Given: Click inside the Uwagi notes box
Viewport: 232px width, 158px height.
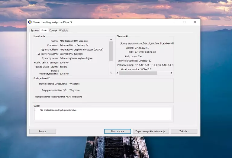Looking at the screenshot, I should click(103, 114).
